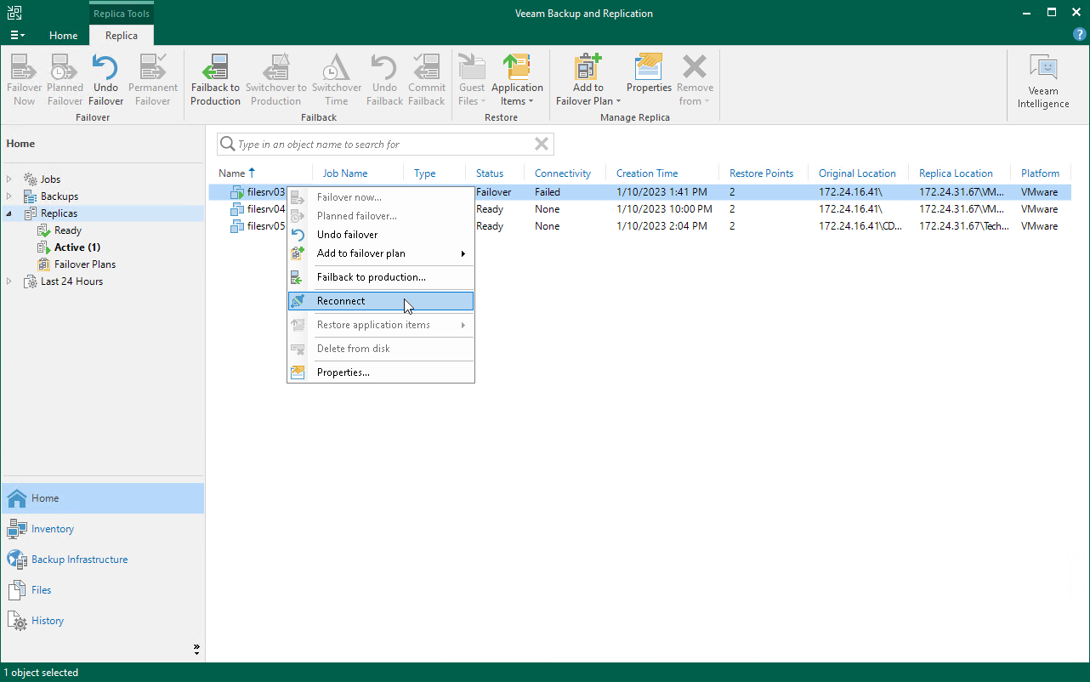Open Add to failover plan submenu

381,253
